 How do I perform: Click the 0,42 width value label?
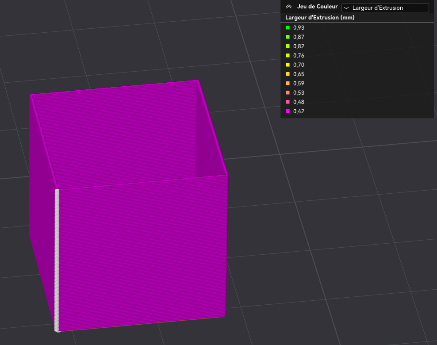point(299,111)
